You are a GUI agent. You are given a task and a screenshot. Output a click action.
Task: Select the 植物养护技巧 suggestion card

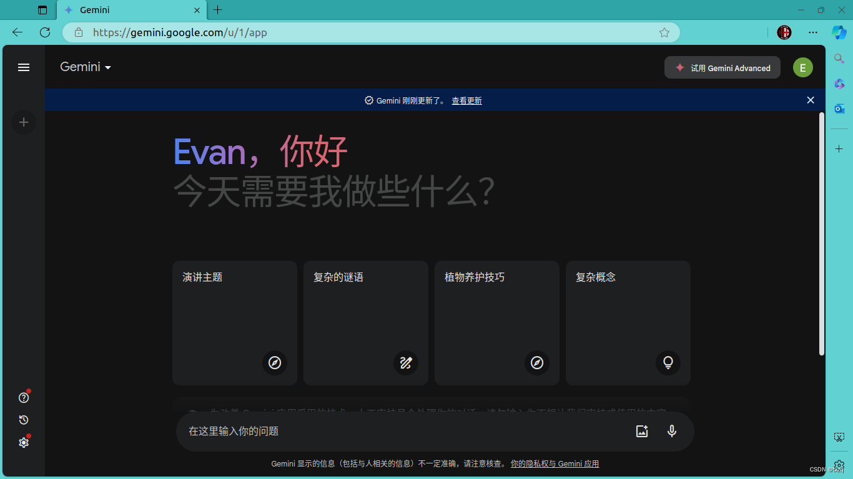(x=497, y=323)
